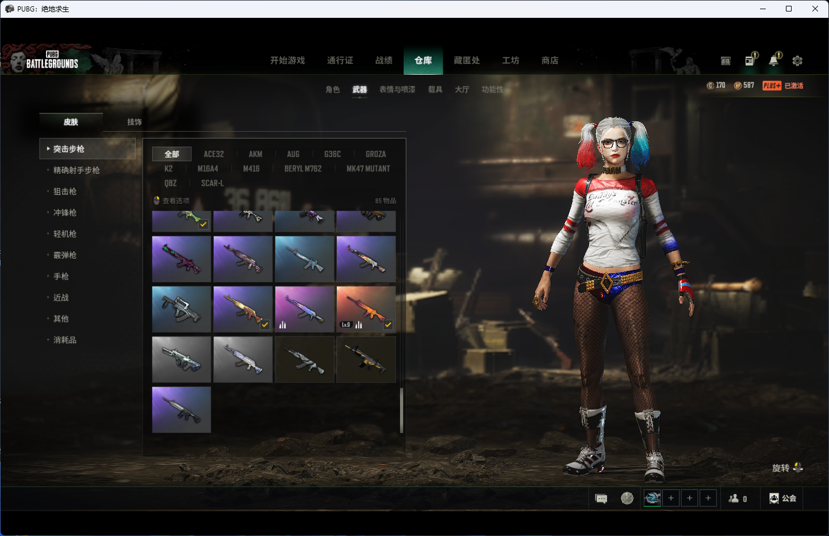Switch to the 大厅 sub-tab
Viewport: 829px width, 536px height.
coord(462,90)
